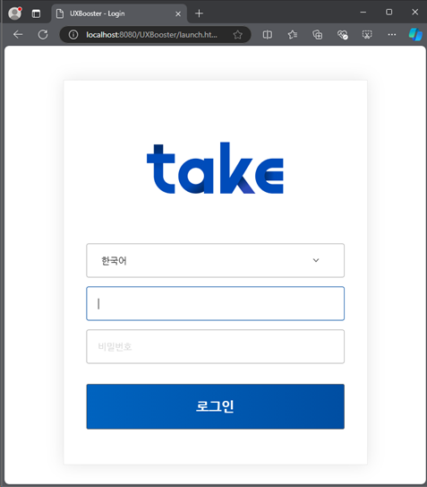The height and width of the screenshot is (487, 427).
Task: Focus the 비밀번호 password field
Action: coord(215,346)
